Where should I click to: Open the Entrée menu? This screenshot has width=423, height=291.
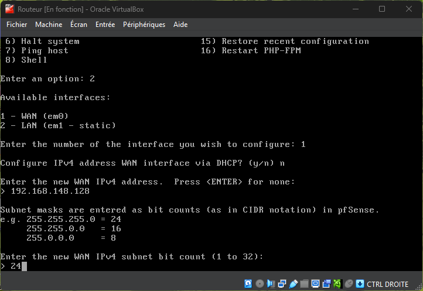(105, 25)
